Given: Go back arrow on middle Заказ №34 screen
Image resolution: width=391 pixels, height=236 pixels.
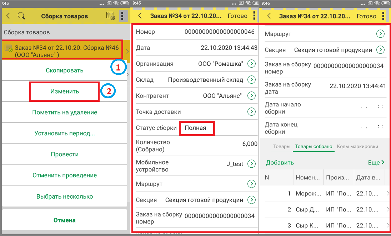Looking at the screenshot, I should [140, 16].
